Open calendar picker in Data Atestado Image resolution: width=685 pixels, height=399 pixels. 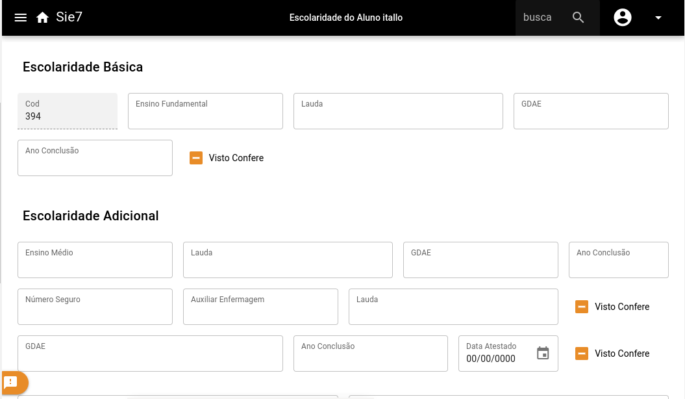543,354
